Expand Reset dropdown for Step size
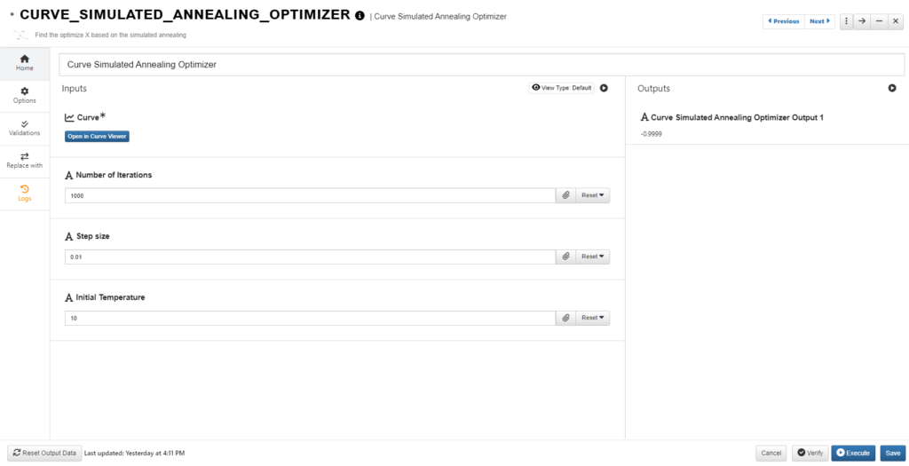 tap(592, 257)
